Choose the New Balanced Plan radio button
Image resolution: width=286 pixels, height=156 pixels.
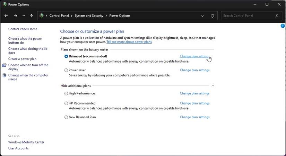click(x=66, y=117)
